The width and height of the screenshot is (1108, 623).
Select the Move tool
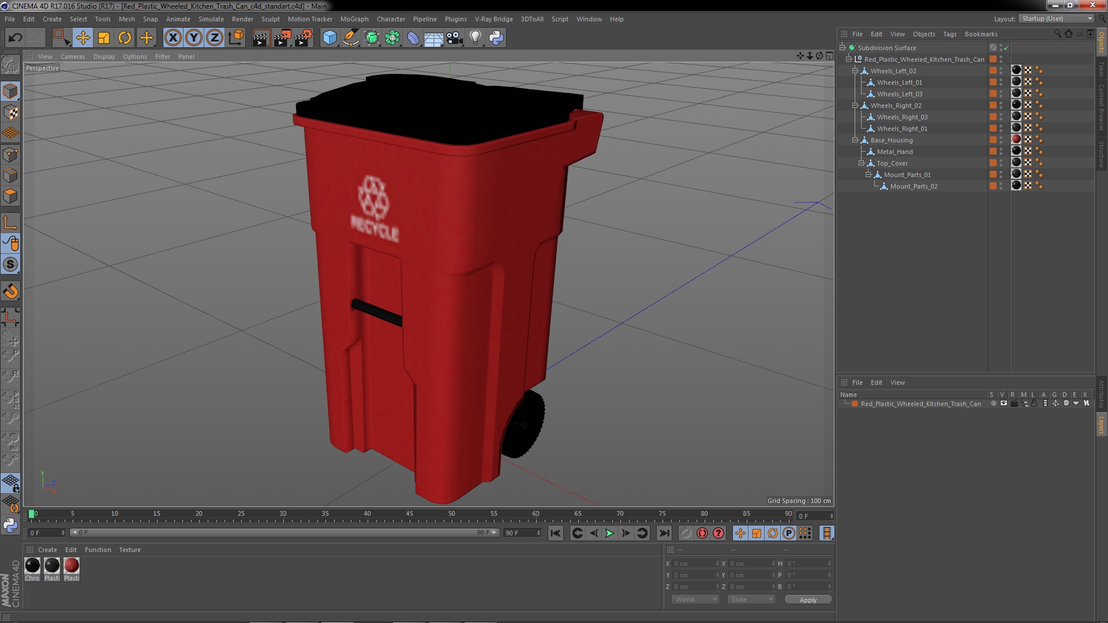tap(83, 38)
